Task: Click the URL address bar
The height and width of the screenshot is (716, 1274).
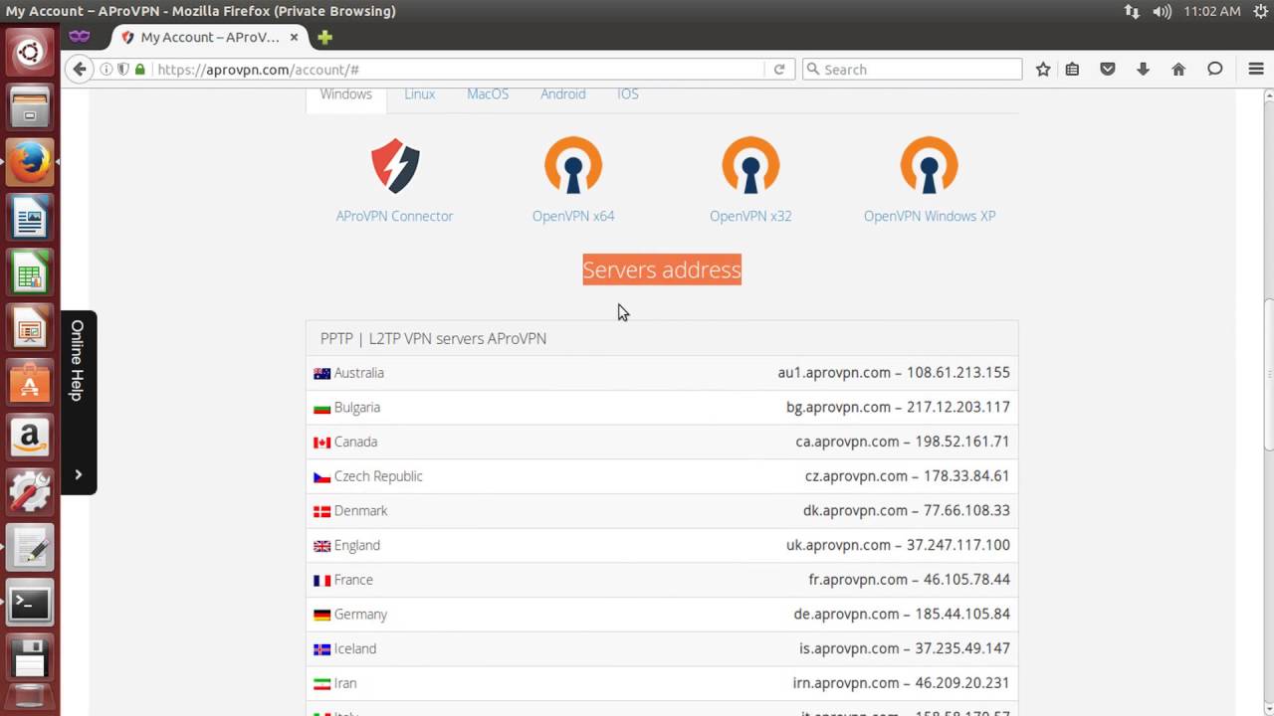Action: tap(458, 70)
